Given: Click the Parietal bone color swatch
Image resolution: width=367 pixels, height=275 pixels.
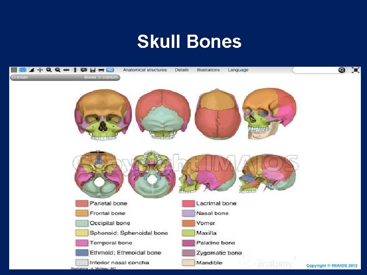Looking at the screenshot, I should [x=82, y=203].
